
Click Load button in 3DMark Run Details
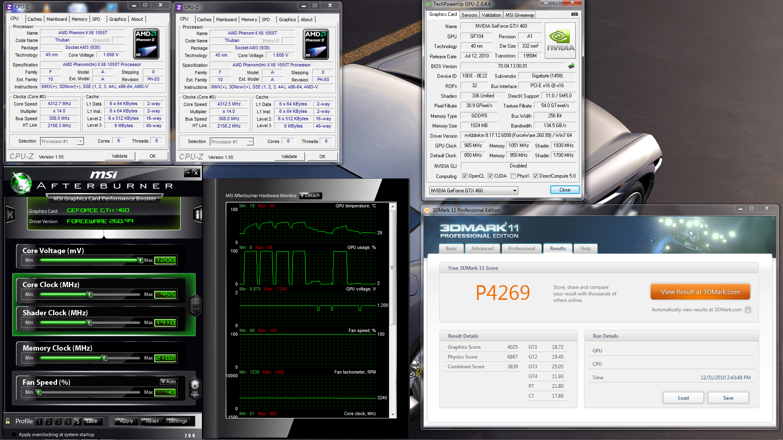(x=683, y=398)
